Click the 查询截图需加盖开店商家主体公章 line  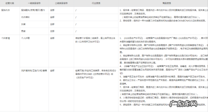pos(138,63)
